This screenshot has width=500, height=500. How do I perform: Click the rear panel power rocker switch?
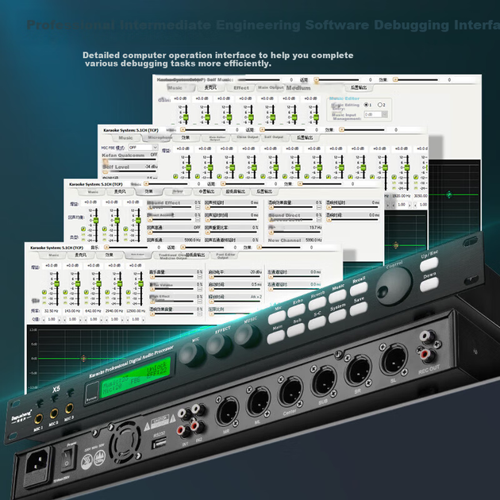click(68, 459)
